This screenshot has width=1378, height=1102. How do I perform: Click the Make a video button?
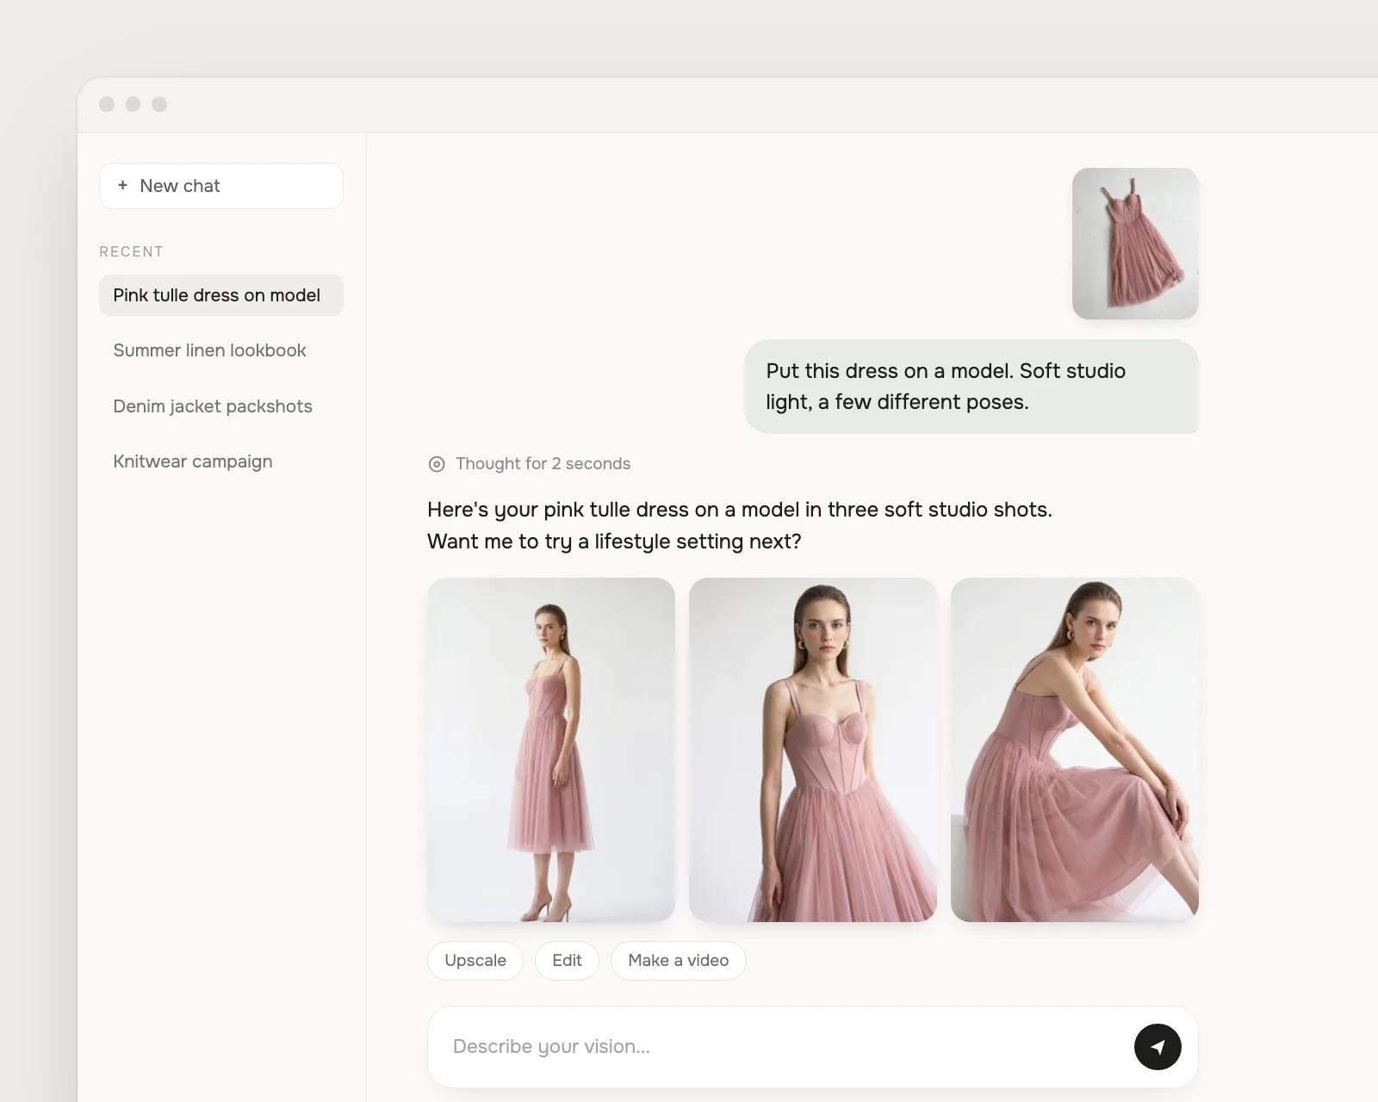pos(679,961)
